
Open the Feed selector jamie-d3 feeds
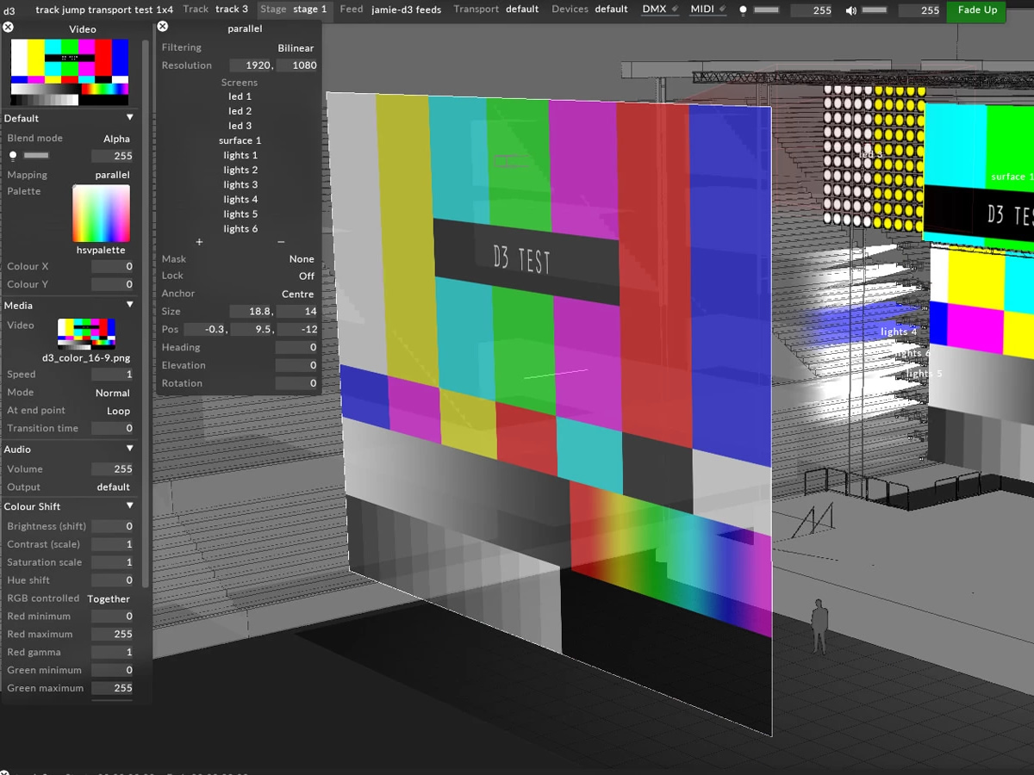tap(406, 9)
